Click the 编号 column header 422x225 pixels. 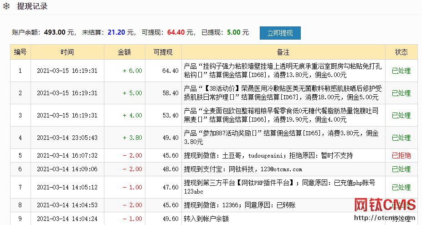21,52
